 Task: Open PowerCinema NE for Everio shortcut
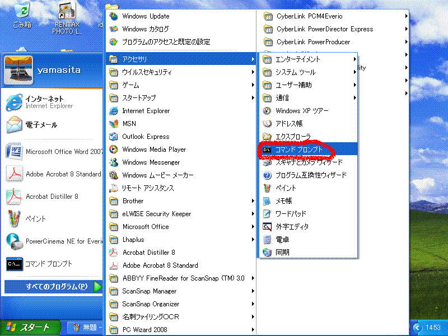(54, 241)
